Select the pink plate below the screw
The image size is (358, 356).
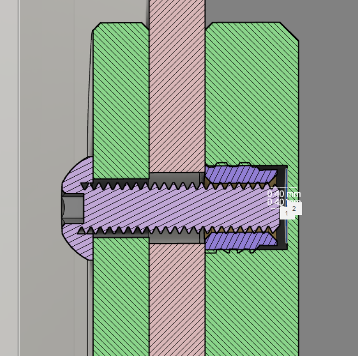[x=177, y=300]
